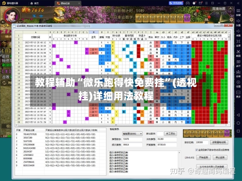
Task: Click the hot-cold recommendation field 01289
Action: tap(167, 139)
